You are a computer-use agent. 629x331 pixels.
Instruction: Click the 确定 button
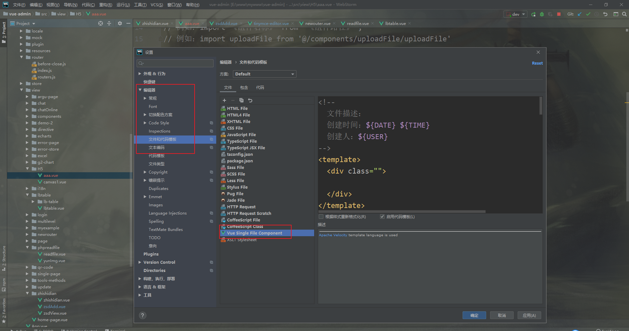474,315
